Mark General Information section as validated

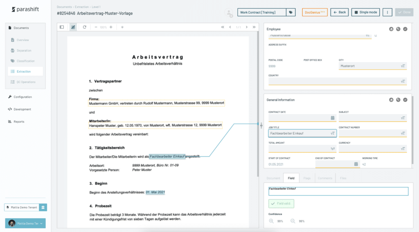[x=405, y=100]
